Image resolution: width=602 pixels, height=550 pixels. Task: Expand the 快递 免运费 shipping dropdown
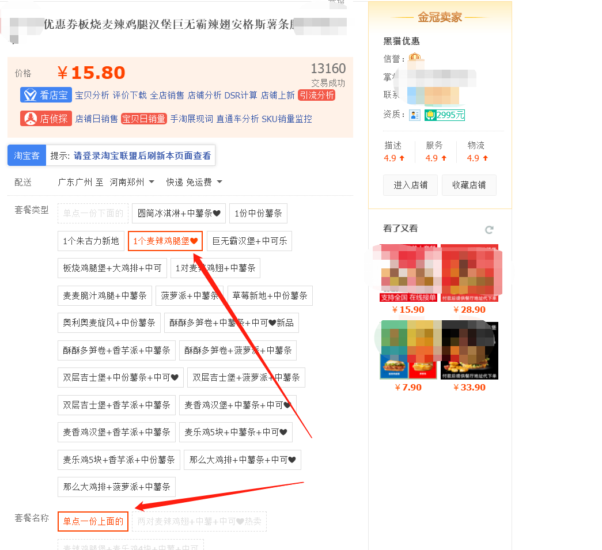click(x=192, y=180)
